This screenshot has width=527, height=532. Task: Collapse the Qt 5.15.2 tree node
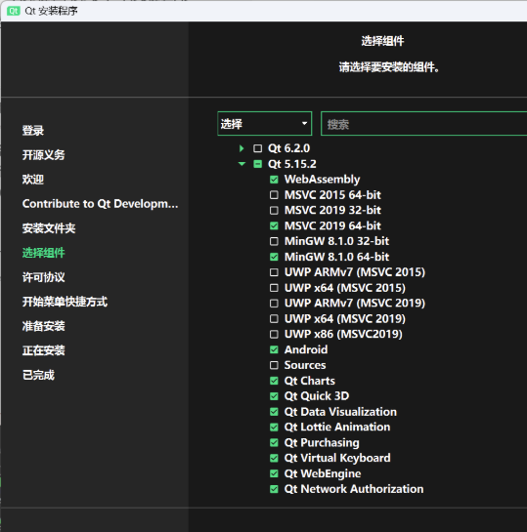pos(242,164)
